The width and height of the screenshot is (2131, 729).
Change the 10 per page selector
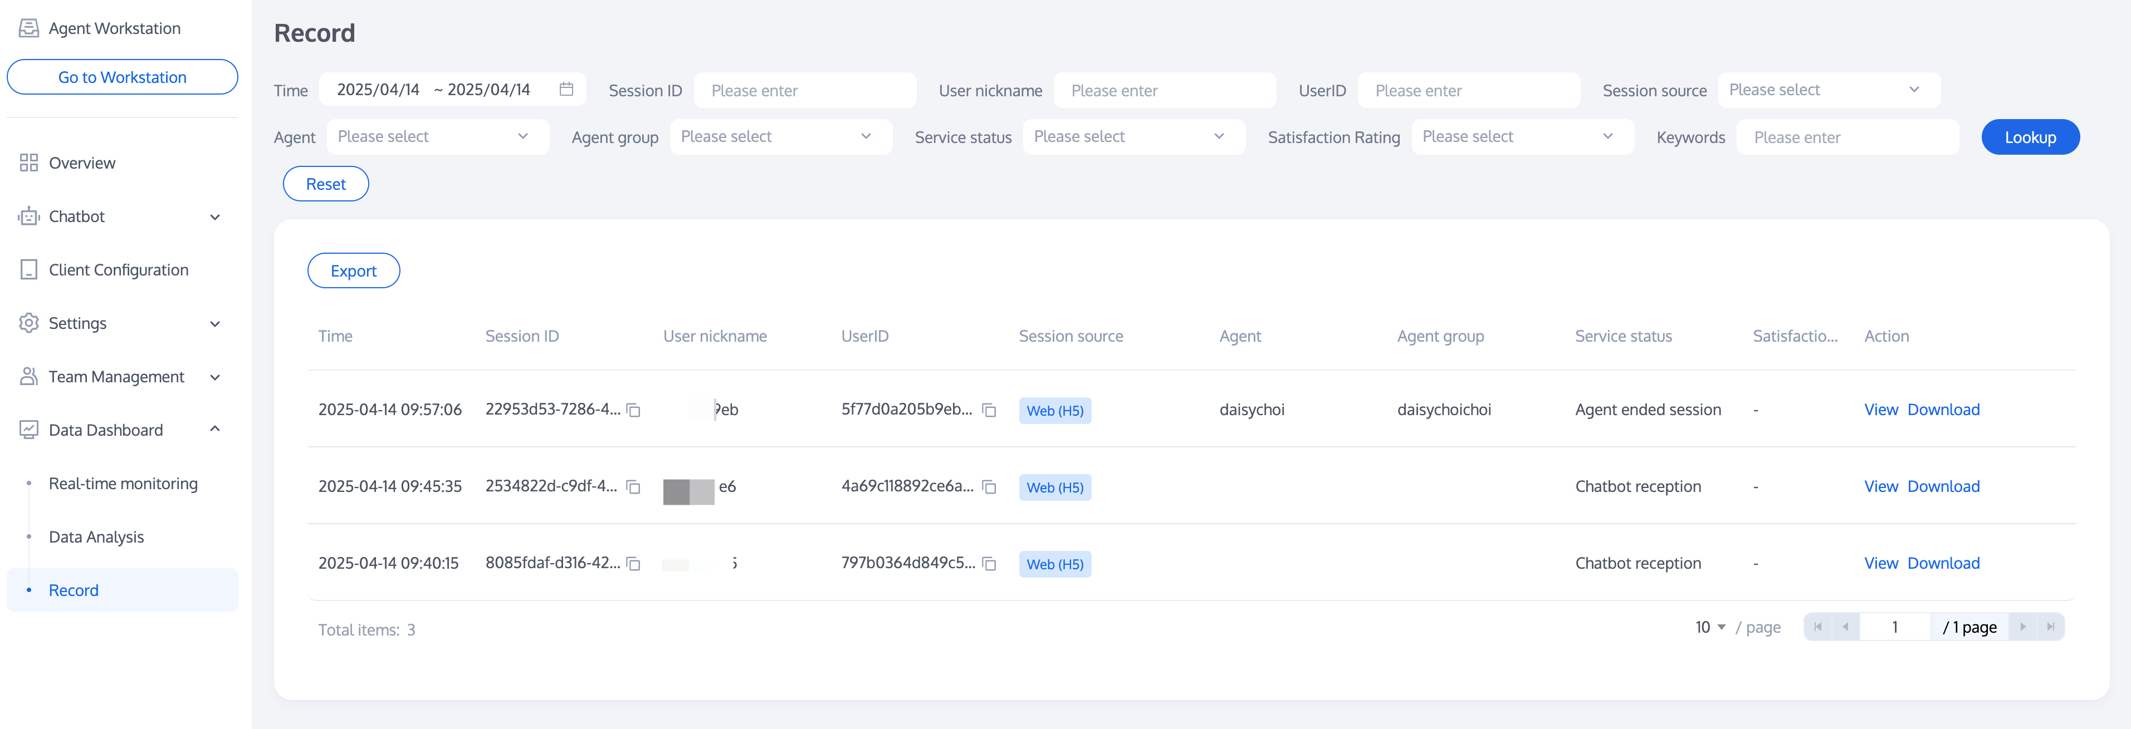click(1710, 627)
